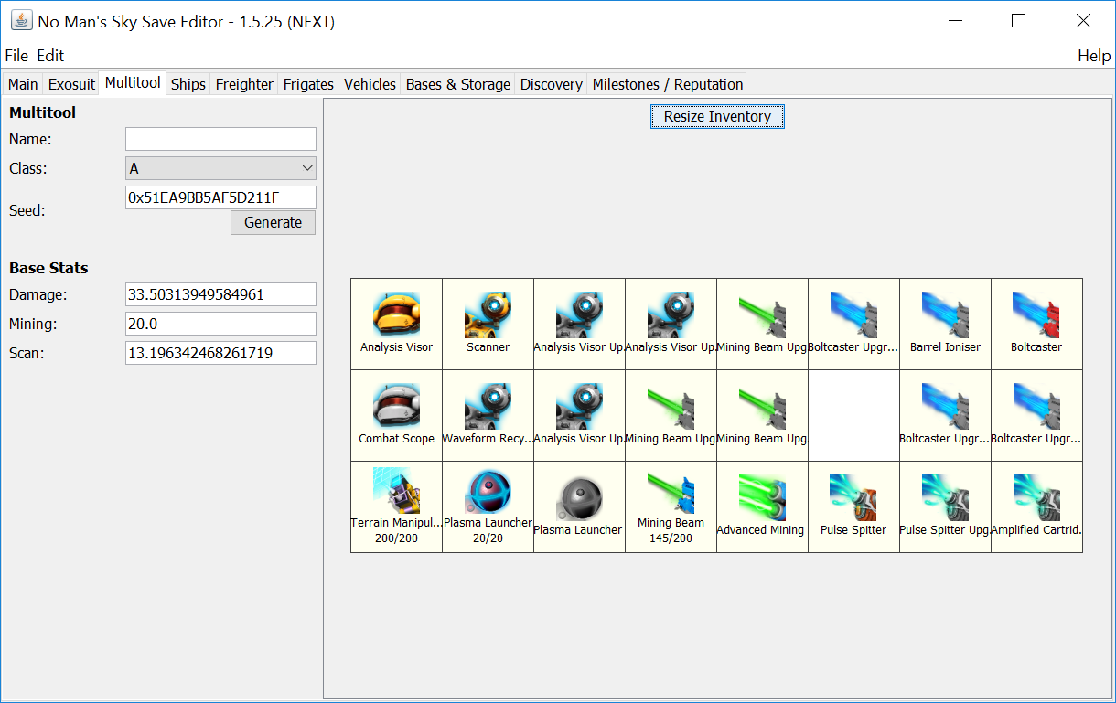Switch to the Main tab
Viewport: 1116px width, 703px height.
[x=23, y=84]
